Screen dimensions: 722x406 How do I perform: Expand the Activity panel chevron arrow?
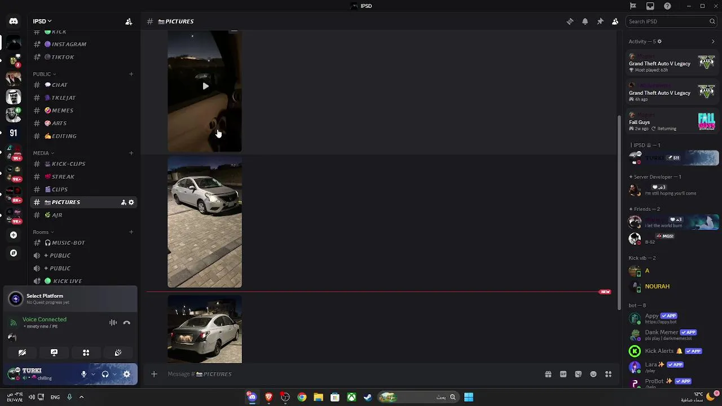[x=713, y=41]
